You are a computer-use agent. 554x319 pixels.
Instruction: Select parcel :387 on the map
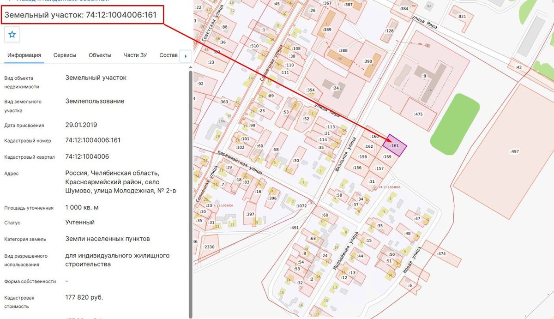349,5
